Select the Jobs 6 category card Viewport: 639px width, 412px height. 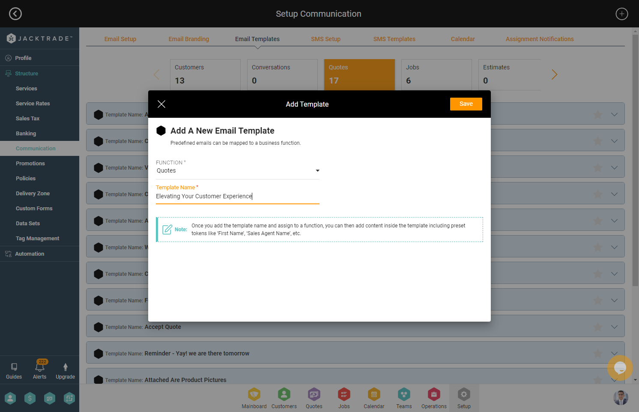tap(437, 75)
